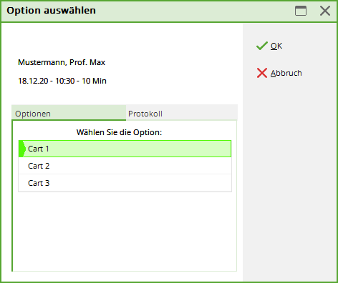Click the green checkmark icon beside OK
This screenshot has width=338, height=283.
262,46
